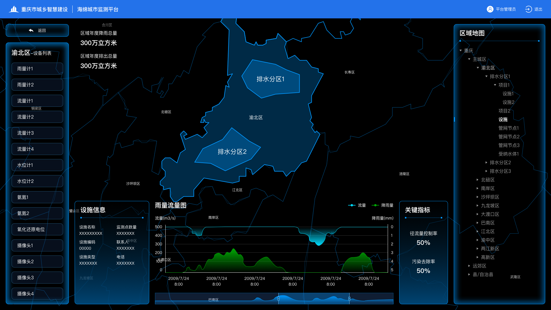Expand the 县/自治县 tree node

(x=469, y=274)
